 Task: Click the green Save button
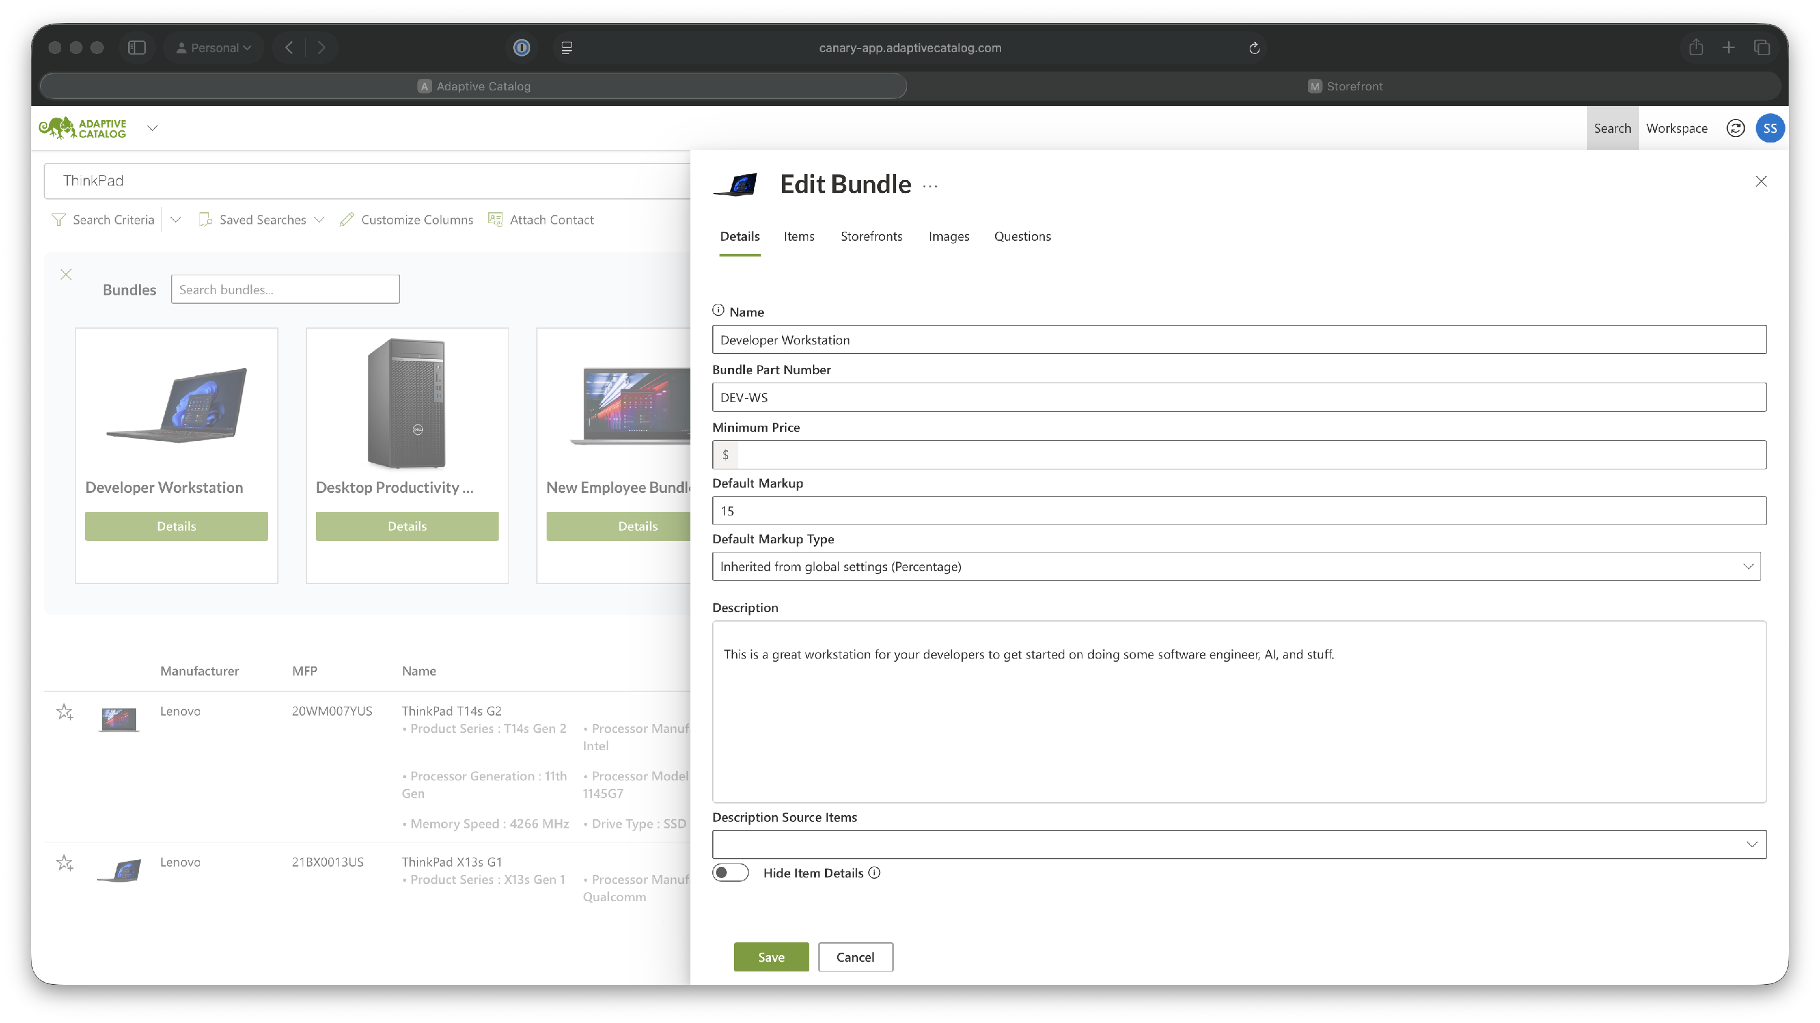coord(771,957)
